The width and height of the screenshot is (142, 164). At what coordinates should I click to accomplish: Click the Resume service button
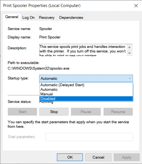[x=118, y=112]
